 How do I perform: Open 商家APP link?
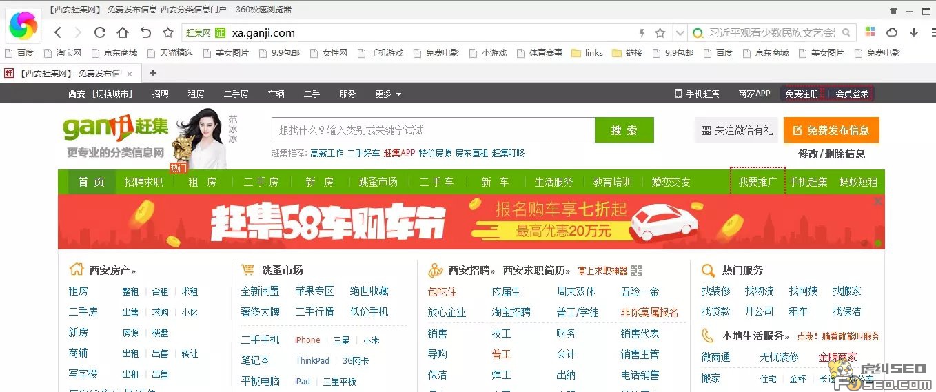[754, 94]
